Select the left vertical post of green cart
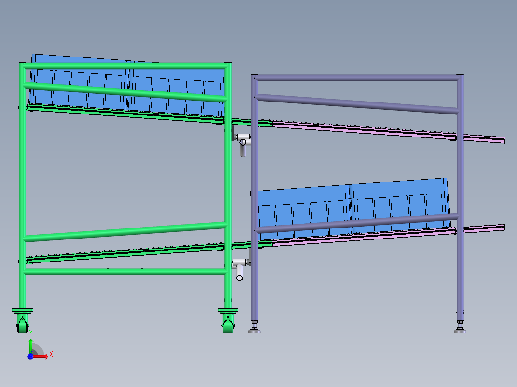517x387 pixels. pos(23,185)
